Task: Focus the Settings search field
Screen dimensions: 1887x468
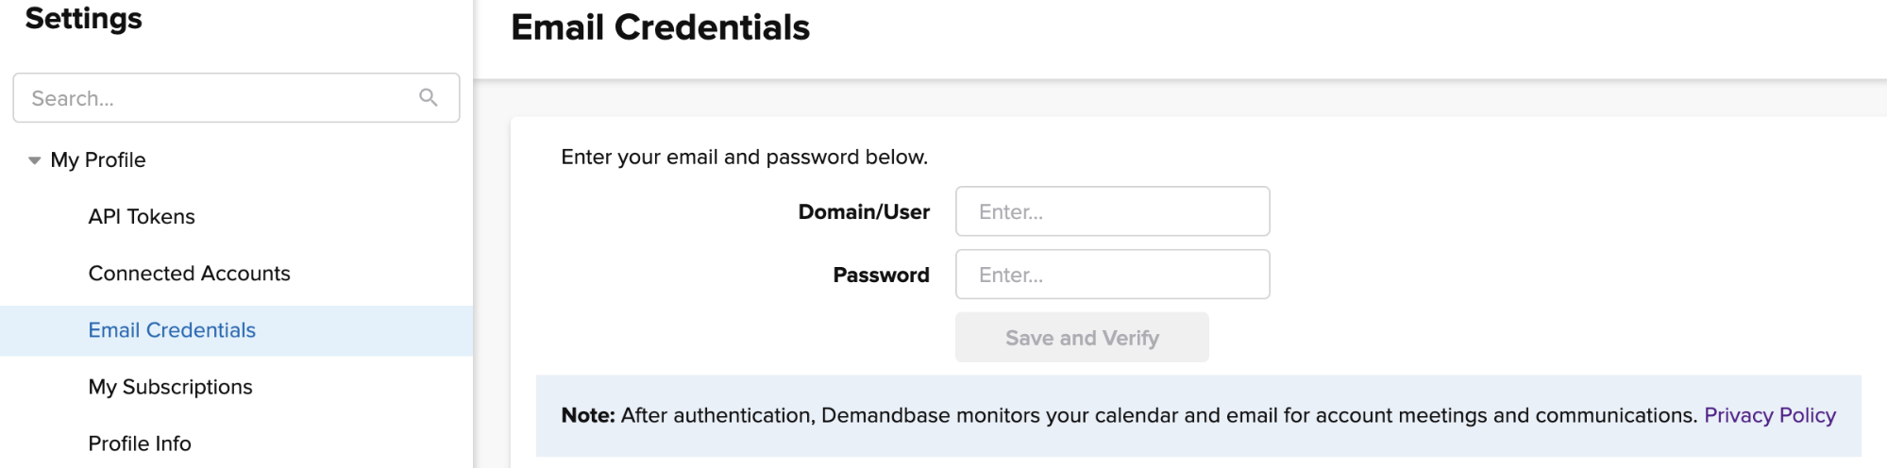Action: 236,98
